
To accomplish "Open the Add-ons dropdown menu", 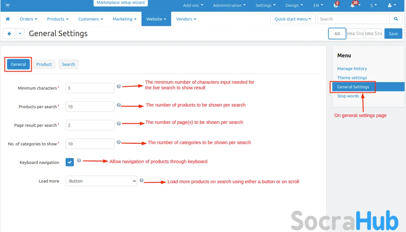I will (193, 5).
